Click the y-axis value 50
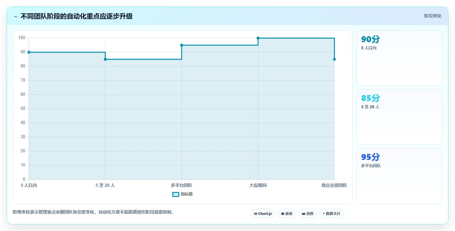The height and width of the screenshot is (231, 455). coord(23,109)
